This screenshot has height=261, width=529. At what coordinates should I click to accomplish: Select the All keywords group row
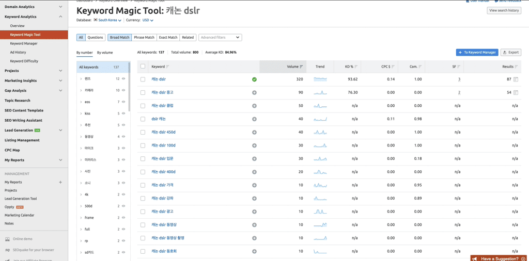(x=103, y=67)
